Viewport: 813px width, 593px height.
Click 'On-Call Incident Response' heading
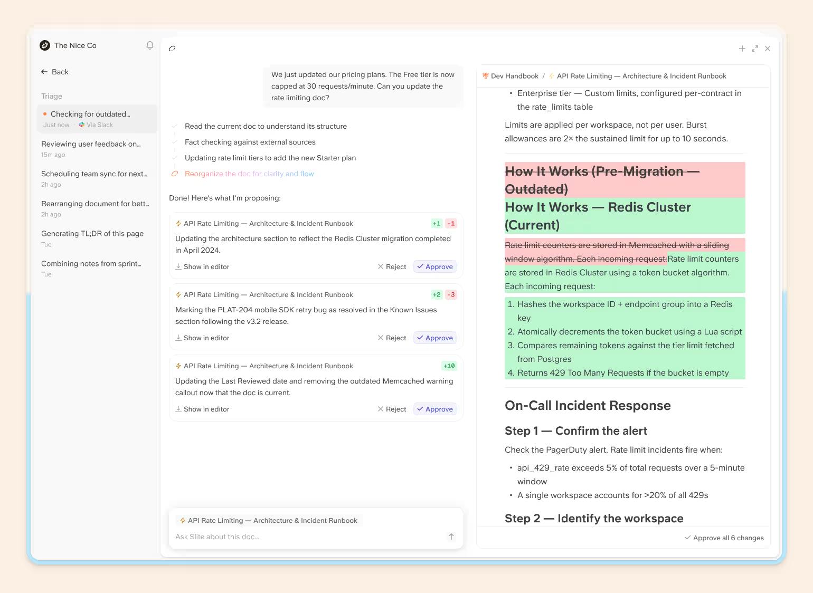click(x=588, y=406)
